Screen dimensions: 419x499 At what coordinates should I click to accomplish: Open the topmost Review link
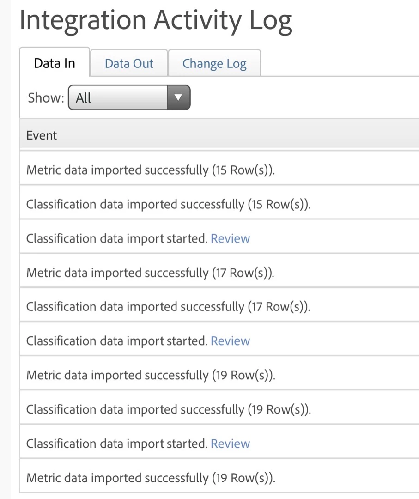(x=230, y=238)
